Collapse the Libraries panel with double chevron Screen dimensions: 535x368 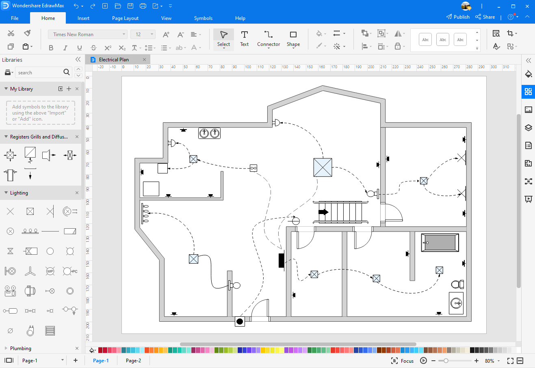[x=78, y=59]
